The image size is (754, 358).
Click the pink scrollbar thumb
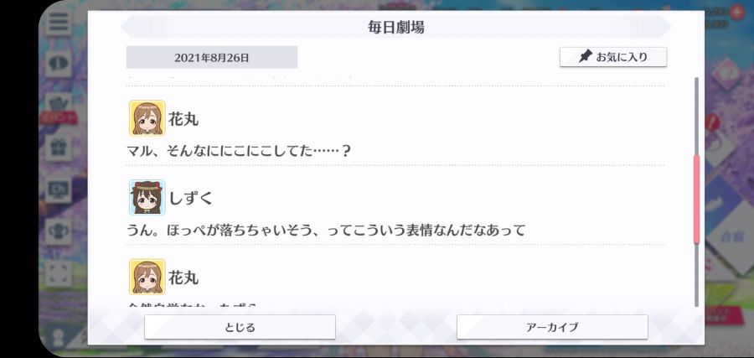click(x=696, y=199)
